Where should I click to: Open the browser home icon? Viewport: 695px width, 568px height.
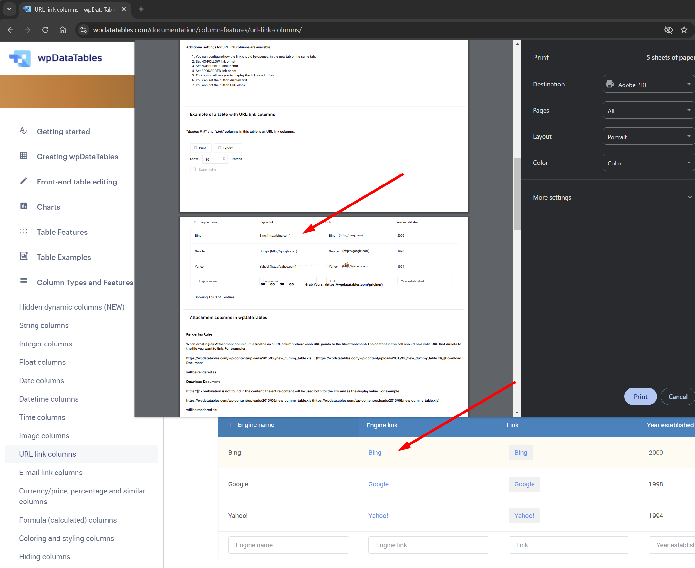[x=63, y=30]
